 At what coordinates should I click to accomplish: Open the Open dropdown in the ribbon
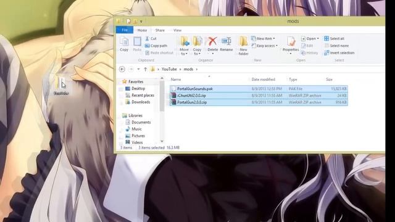pyautogui.click(x=310, y=38)
